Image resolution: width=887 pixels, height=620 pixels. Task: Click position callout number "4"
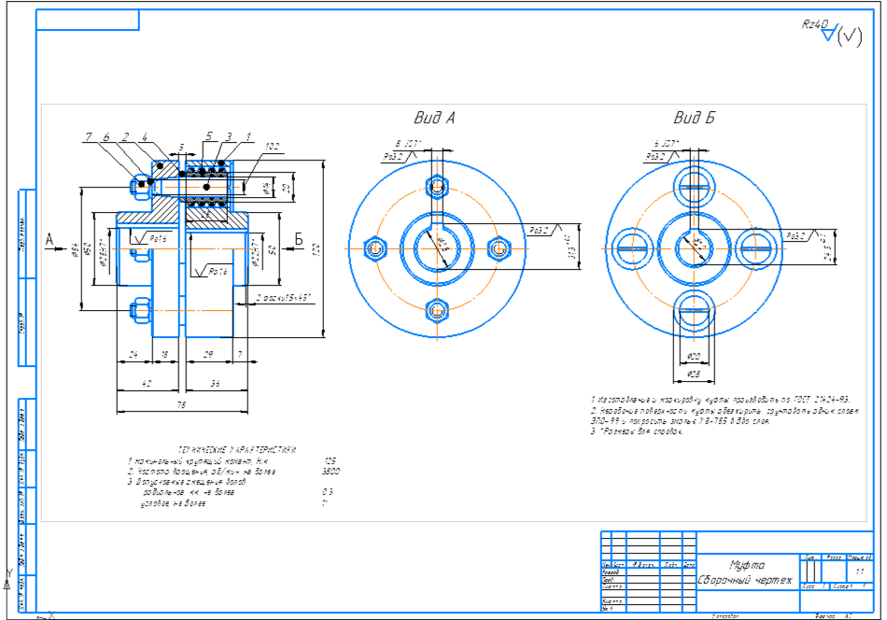point(145,137)
